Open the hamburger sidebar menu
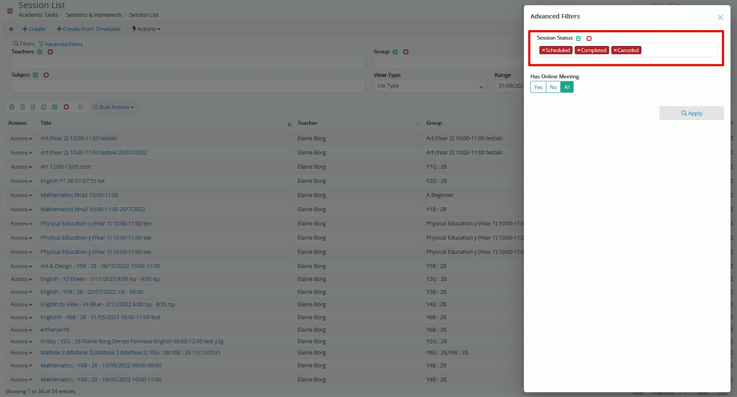The width and height of the screenshot is (737, 397). pos(10,11)
